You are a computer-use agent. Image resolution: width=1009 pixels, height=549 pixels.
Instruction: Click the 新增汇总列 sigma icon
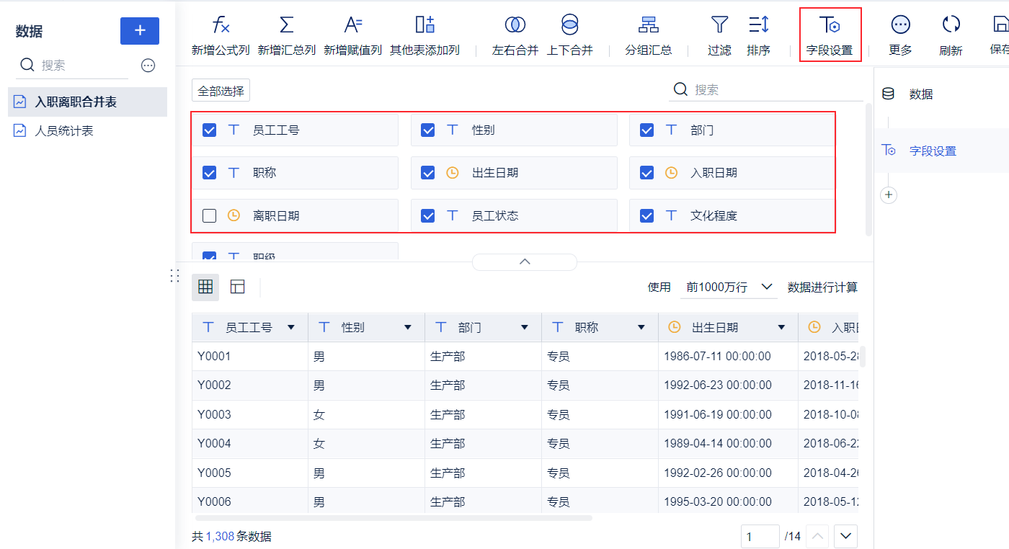286,25
